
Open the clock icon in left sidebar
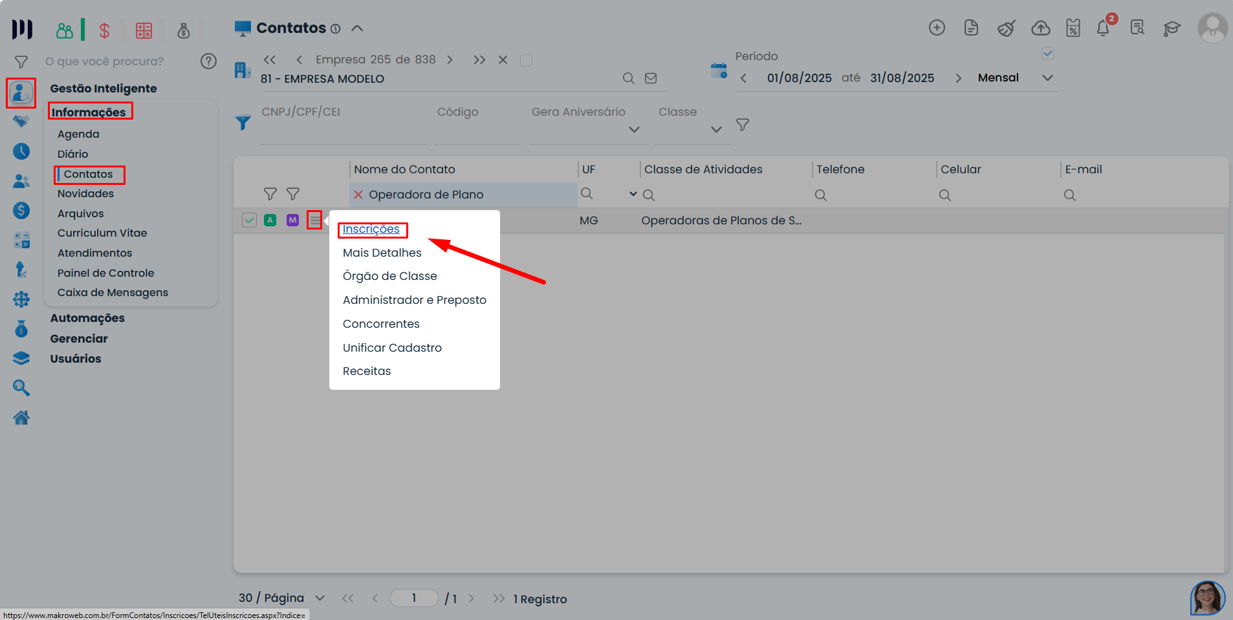click(21, 151)
